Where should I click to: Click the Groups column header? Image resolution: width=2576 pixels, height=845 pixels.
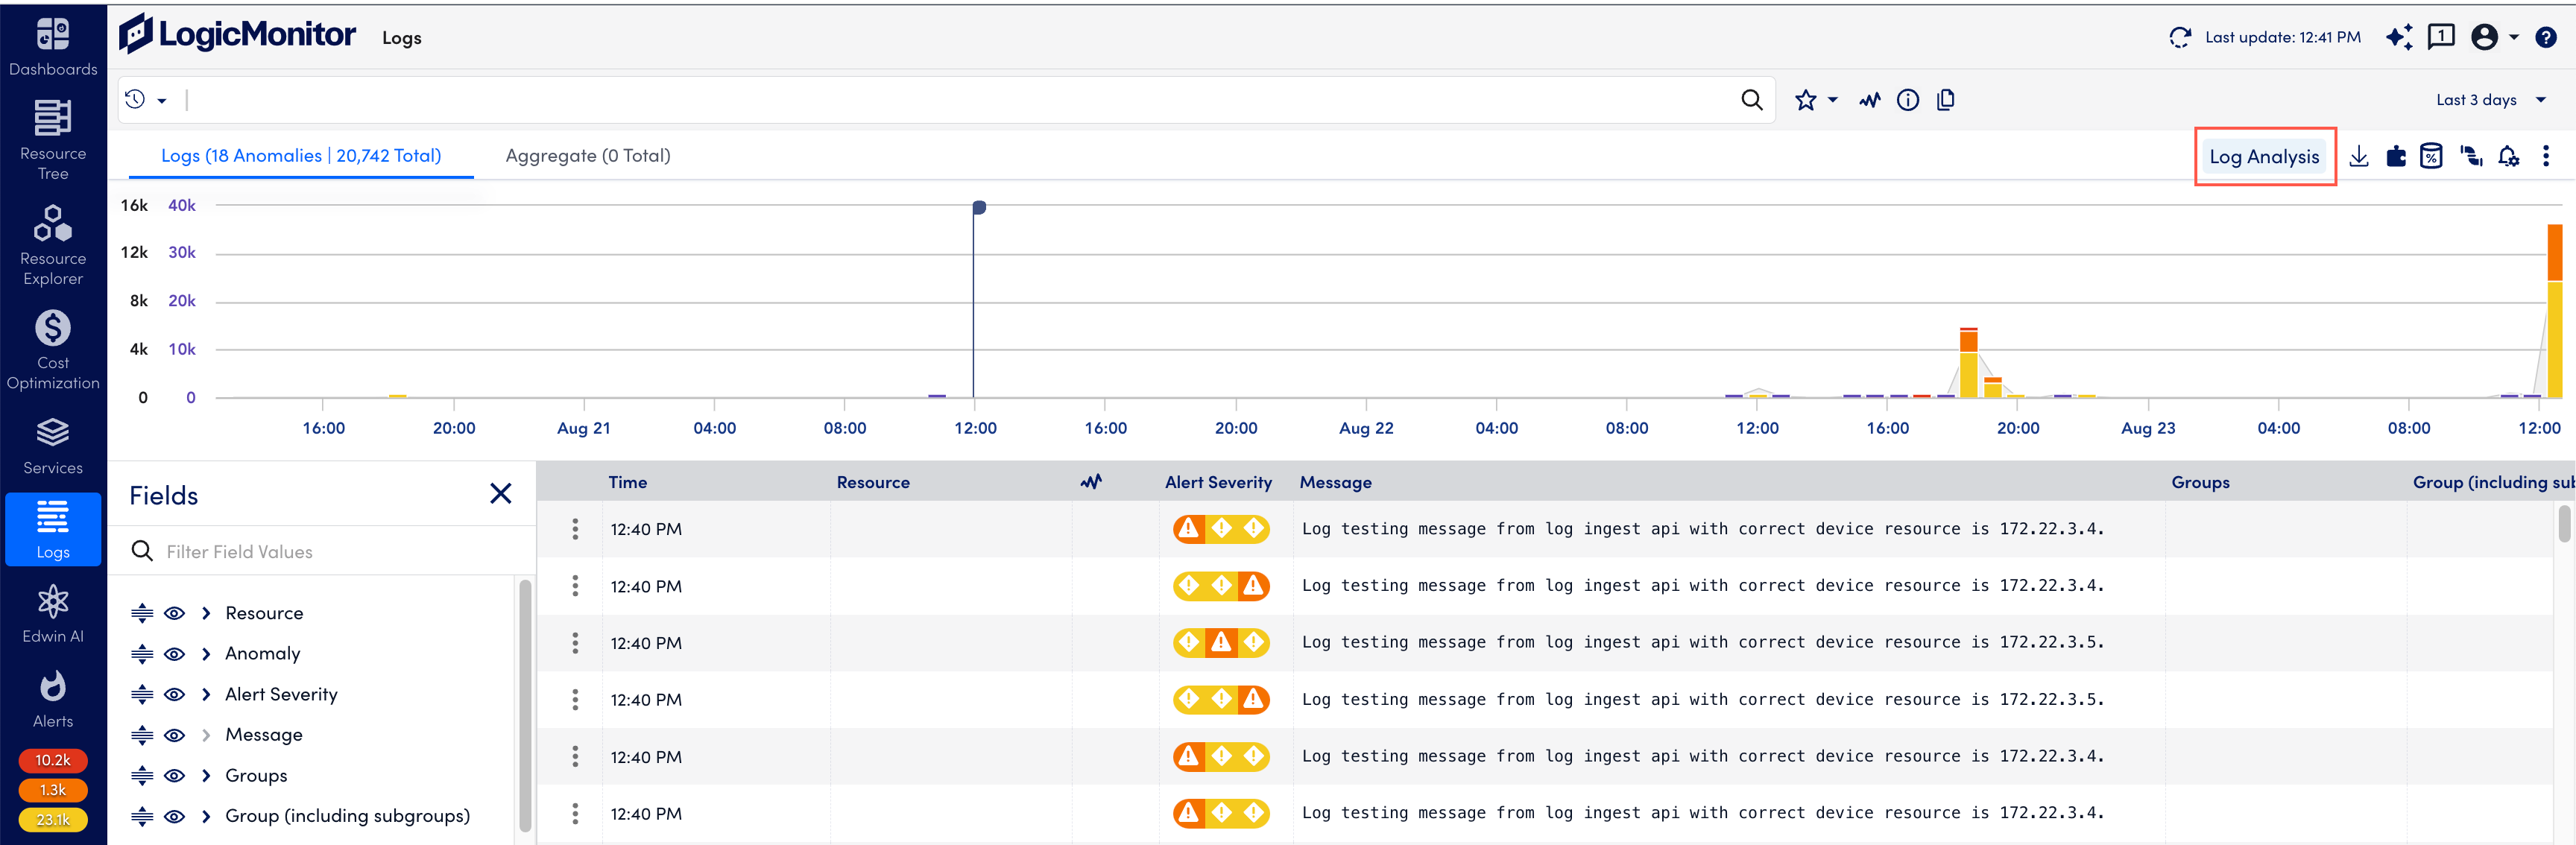pyautogui.click(x=2200, y=482)
